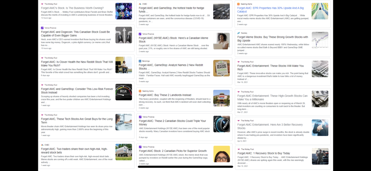The image size is (371, 171).
Task: Click Motley Fool icon above 'Is The Business Worth Owning?'
Action: click(x=42, y=4)
